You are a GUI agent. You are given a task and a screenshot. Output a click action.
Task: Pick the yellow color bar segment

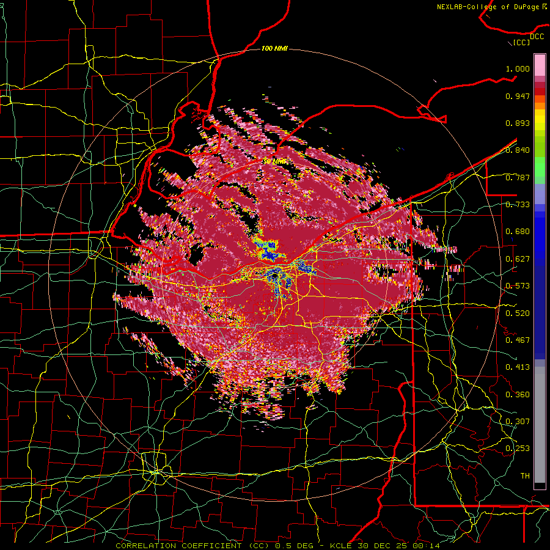[x=540, y=120]
